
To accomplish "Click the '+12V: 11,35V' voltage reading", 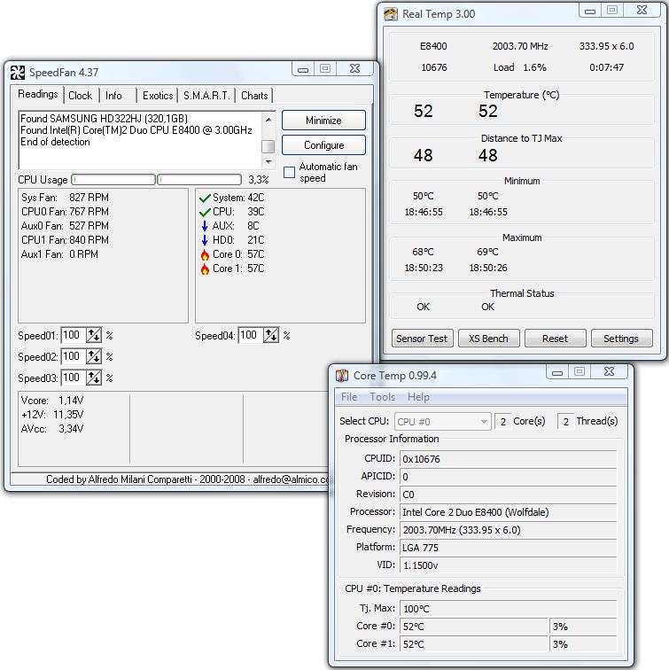I will 52,415.
